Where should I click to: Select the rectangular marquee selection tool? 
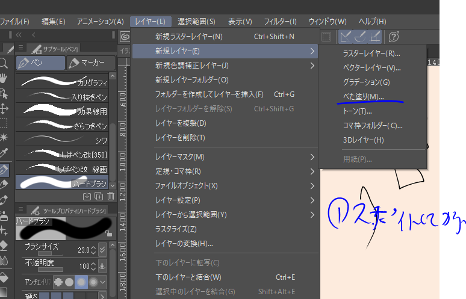coord(4,123)
